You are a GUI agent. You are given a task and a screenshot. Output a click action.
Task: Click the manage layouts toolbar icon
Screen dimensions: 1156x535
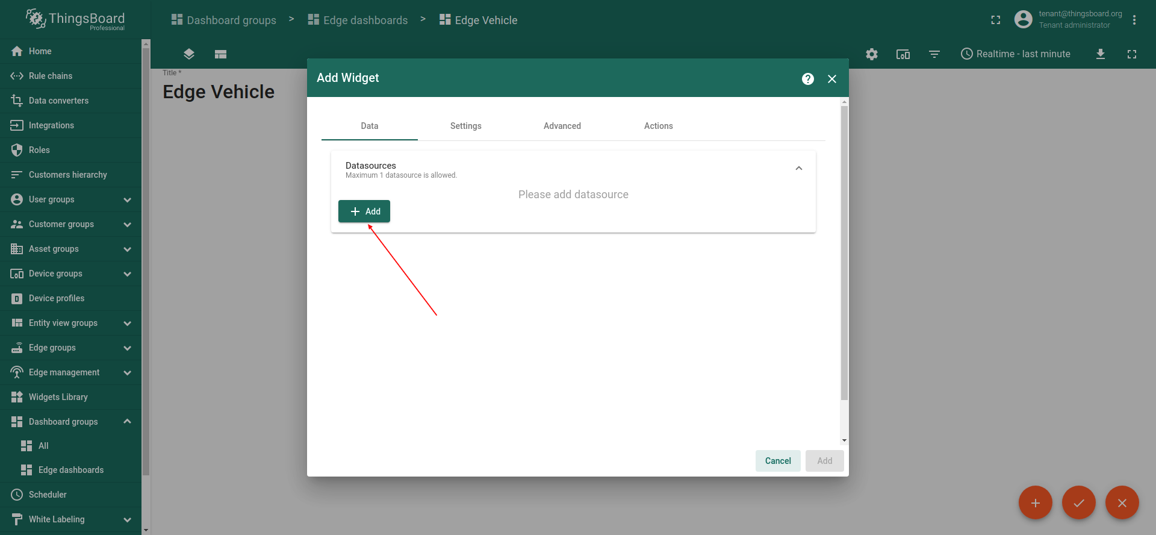coord(220,54)
